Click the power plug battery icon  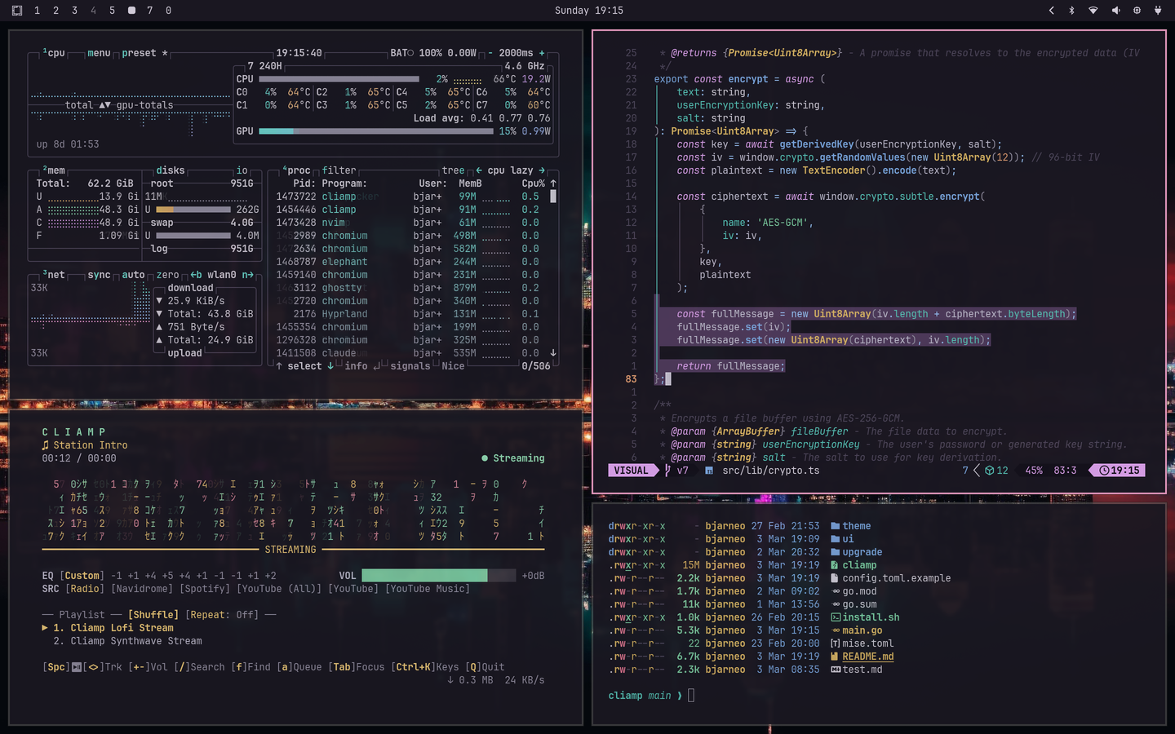coord(1157,11)
